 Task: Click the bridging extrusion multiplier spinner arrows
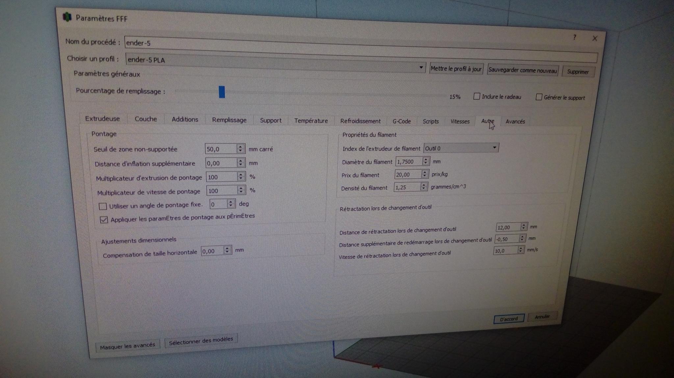(x=241, y=177)
